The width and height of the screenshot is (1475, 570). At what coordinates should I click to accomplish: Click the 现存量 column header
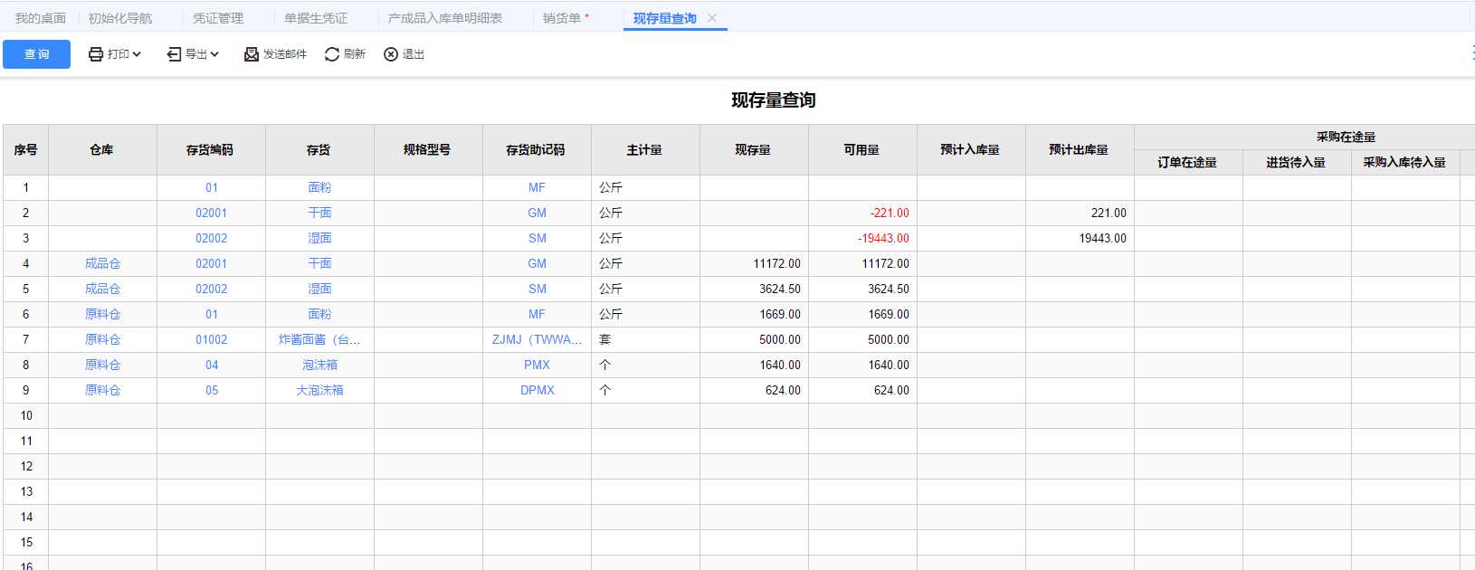click(x=754, y=150)
